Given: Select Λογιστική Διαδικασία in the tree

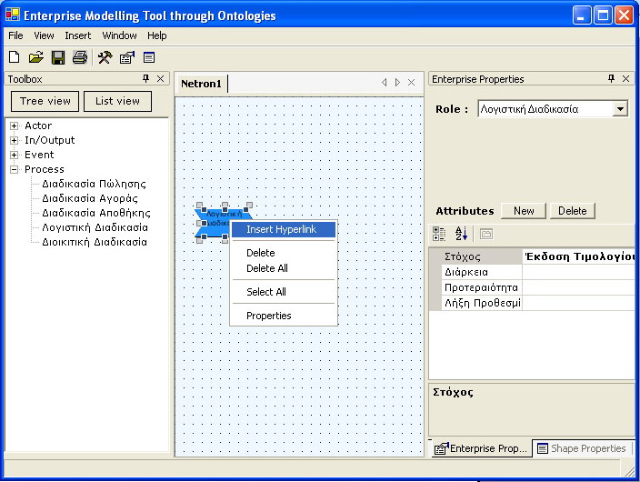Looking at the screenshot, I should point(95,227).
